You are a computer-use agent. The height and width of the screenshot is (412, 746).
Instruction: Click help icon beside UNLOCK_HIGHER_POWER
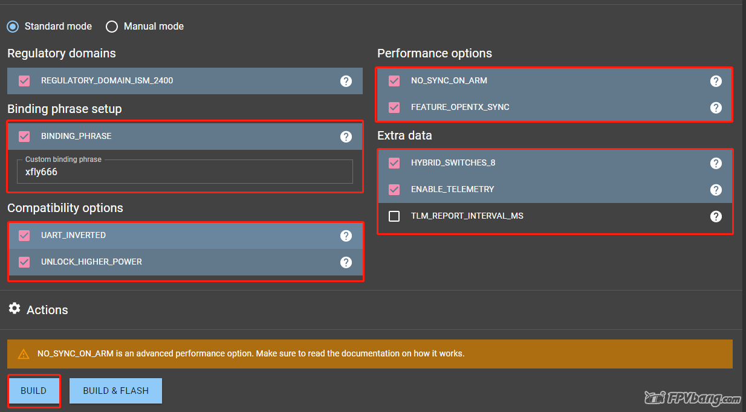pos(346,262)
